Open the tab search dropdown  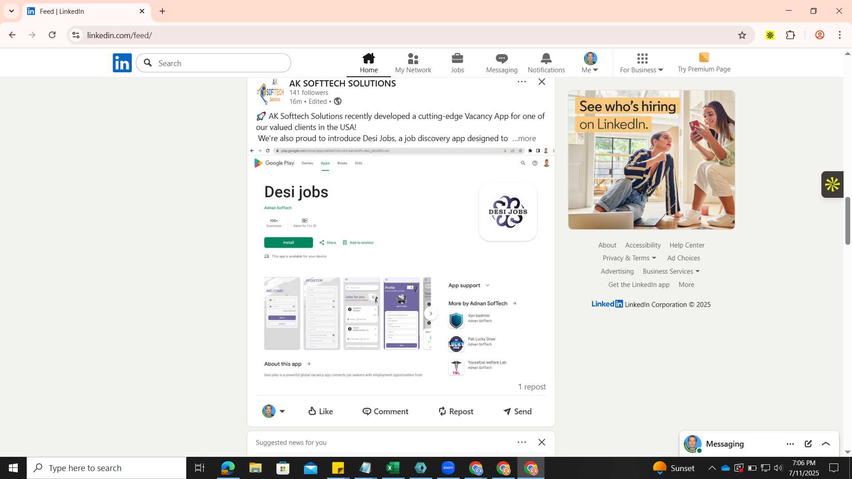(x=12, y=11)
